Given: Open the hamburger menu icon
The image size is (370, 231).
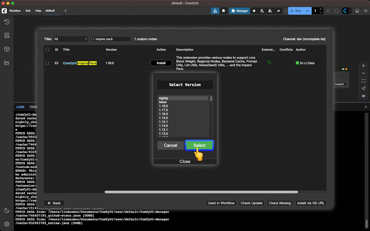Looking at the screenshot, I should pyautogui.click(x=366, y=11).
